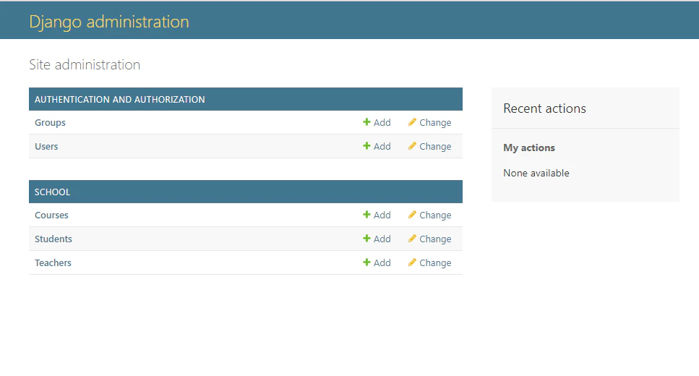Image resolution: width=699 pixels, height=376 pixels.
Task: Click the pencil icon in the Courses row
Action: (x=412, y=215)
